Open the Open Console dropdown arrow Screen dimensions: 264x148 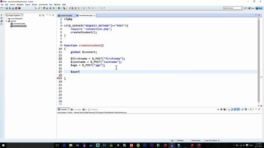pos(253,109)
